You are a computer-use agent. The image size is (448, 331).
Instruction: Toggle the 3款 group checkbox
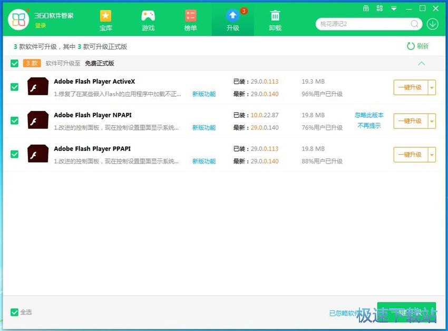pyautogui.click(x=14, y=63)
